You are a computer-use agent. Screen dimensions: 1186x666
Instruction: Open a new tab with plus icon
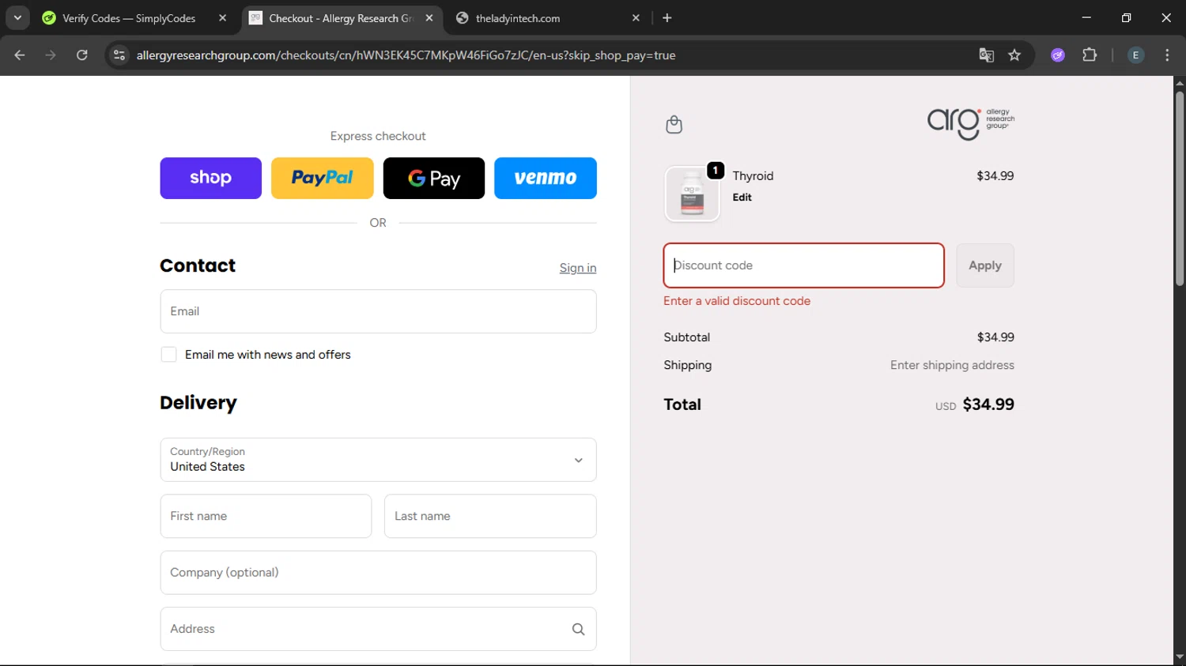point(667,18)
